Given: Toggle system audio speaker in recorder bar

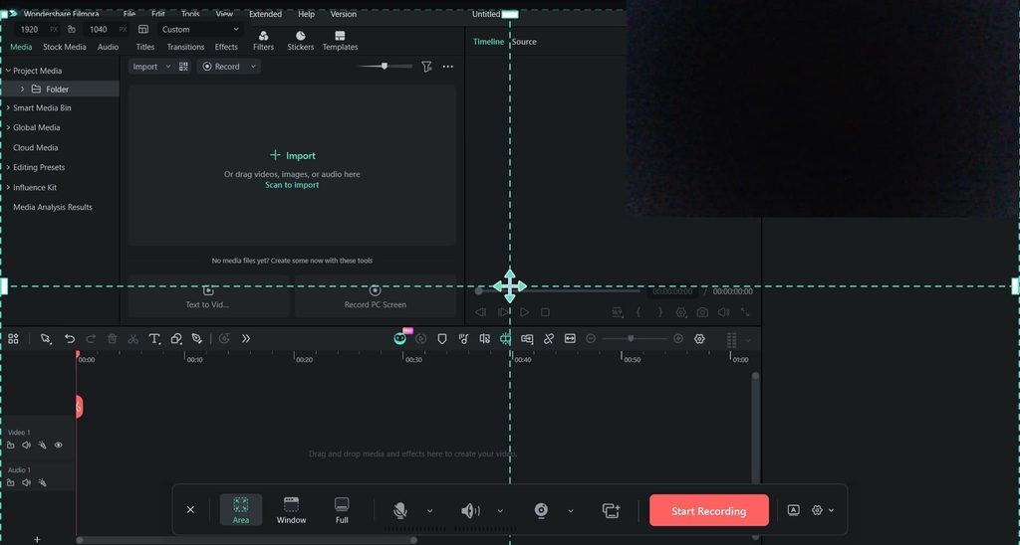Looking at the screenshot, I should [x=470, y=510].
